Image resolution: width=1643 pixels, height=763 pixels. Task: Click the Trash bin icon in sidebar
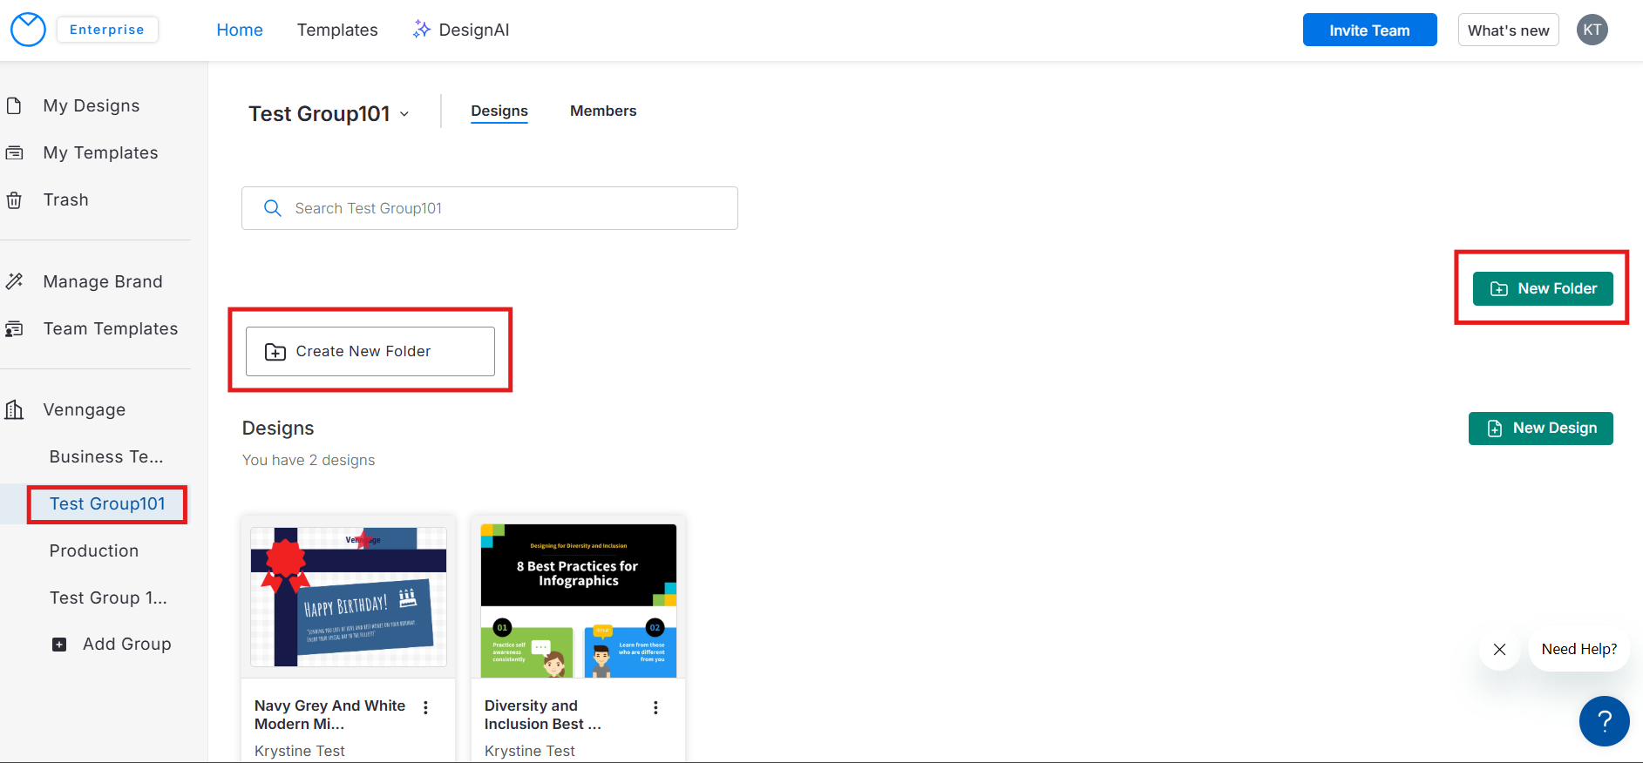pyautogui.click(x=15, y=200)
